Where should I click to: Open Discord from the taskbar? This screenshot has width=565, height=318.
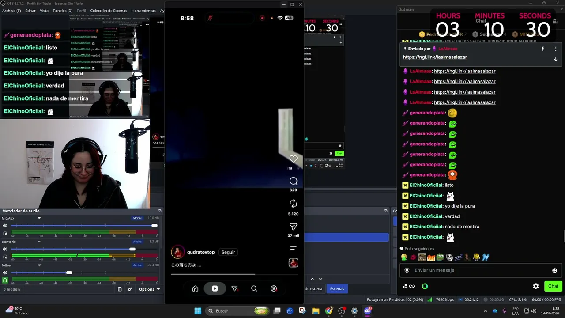coord(368,311)
